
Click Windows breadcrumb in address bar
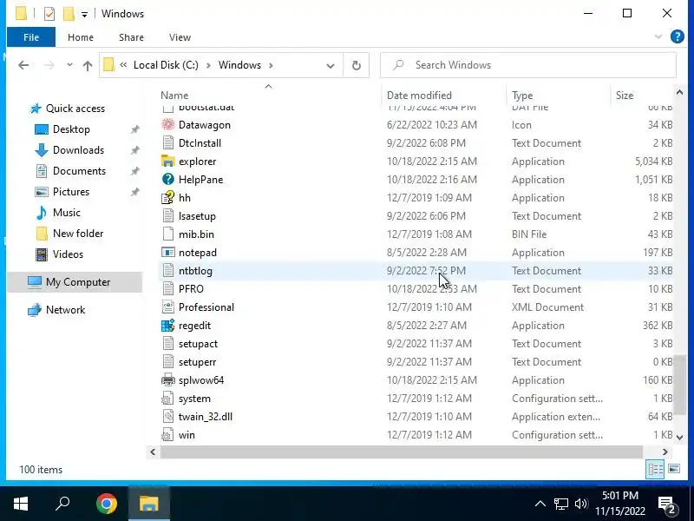(x=239, y=65)
